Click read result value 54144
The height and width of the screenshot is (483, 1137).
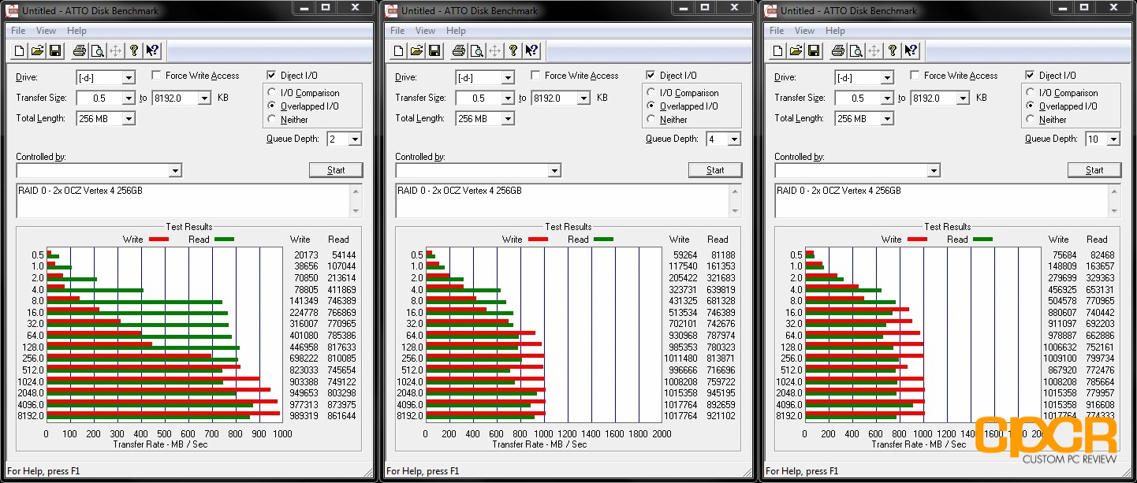coord(343,255)
